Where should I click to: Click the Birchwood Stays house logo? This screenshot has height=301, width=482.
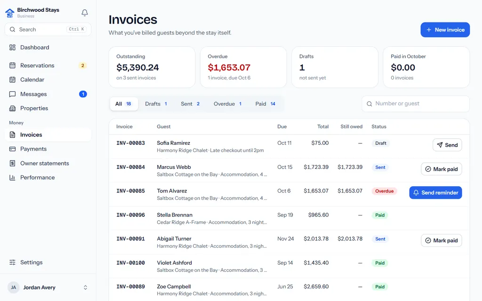[x=10, y=13]
